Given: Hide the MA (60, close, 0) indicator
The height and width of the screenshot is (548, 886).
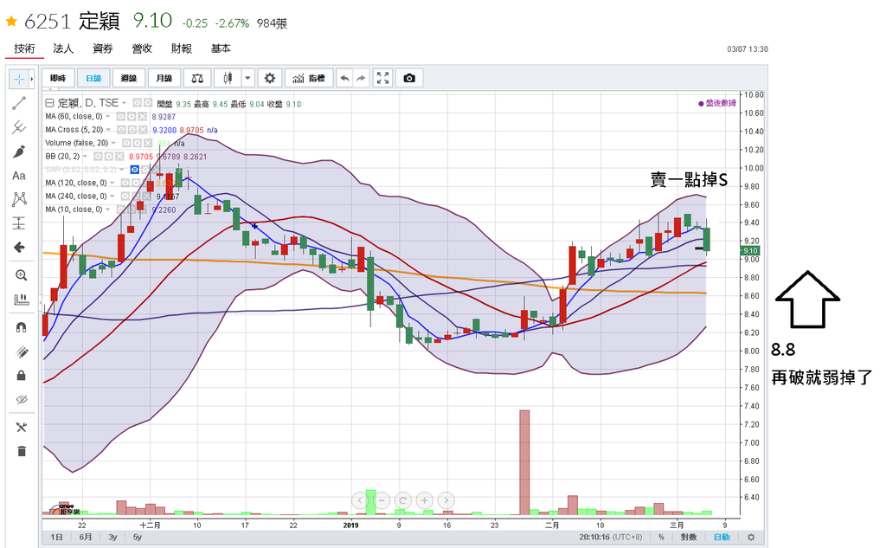Looking at the screenshot, I should [121, 117].
